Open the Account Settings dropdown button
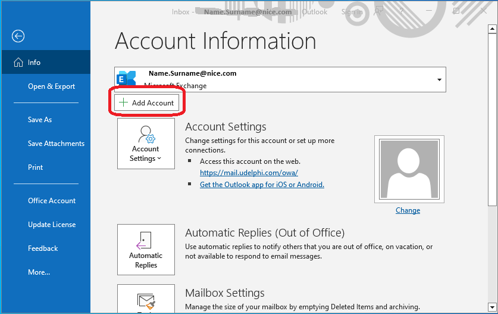498x314 pixels. click(x=146, y=144)
